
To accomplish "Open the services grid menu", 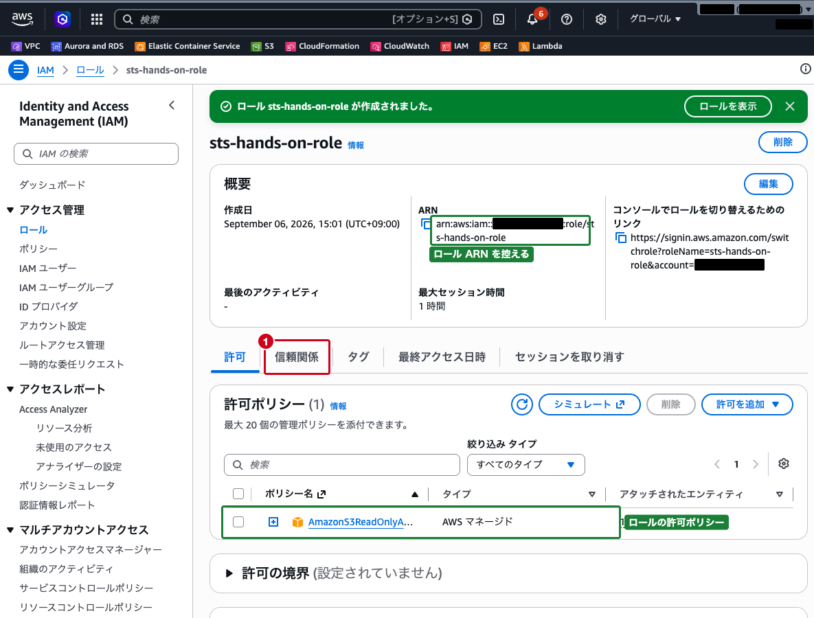I will 97,19.
